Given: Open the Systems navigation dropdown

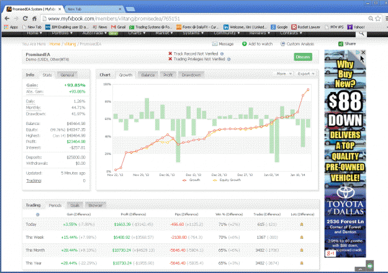Looking at the screenshot, I should (x=193, y=33).
